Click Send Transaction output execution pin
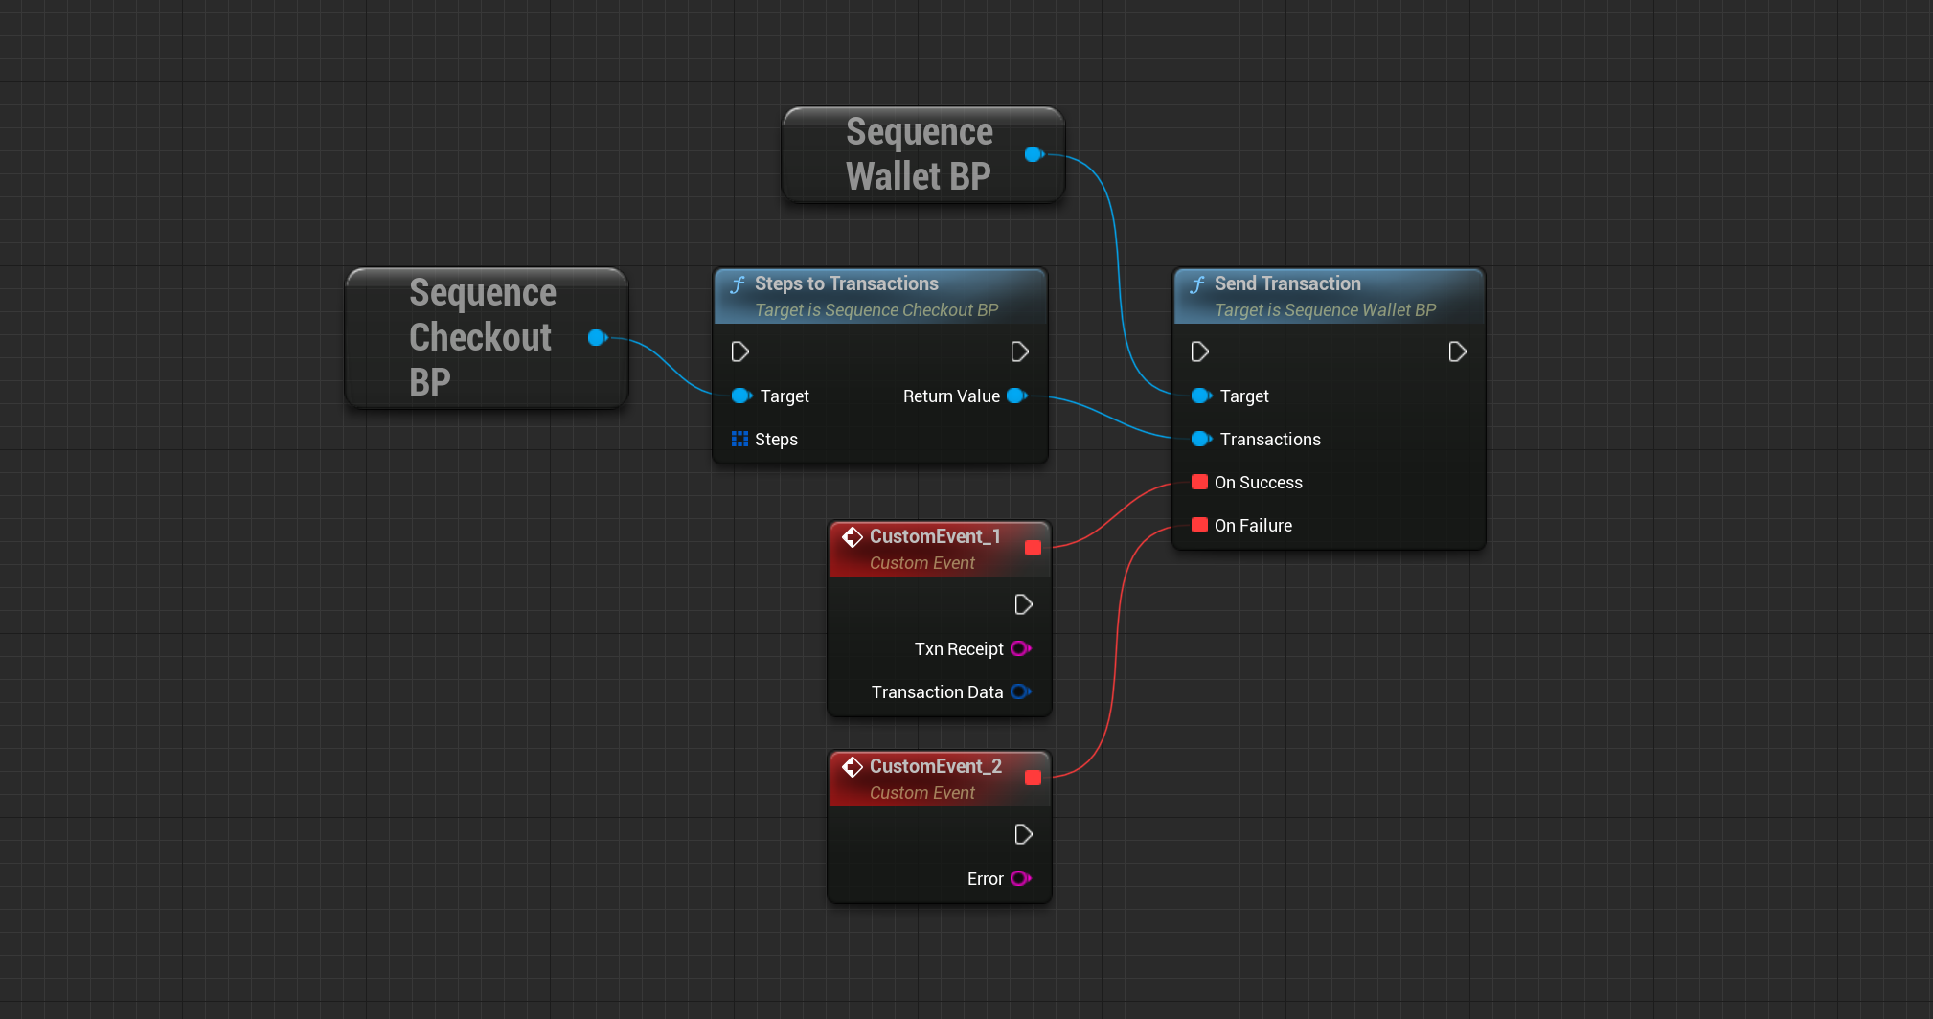Image resolution: width=1933 pixels, height=1019 pixels. click(1458, 351)
